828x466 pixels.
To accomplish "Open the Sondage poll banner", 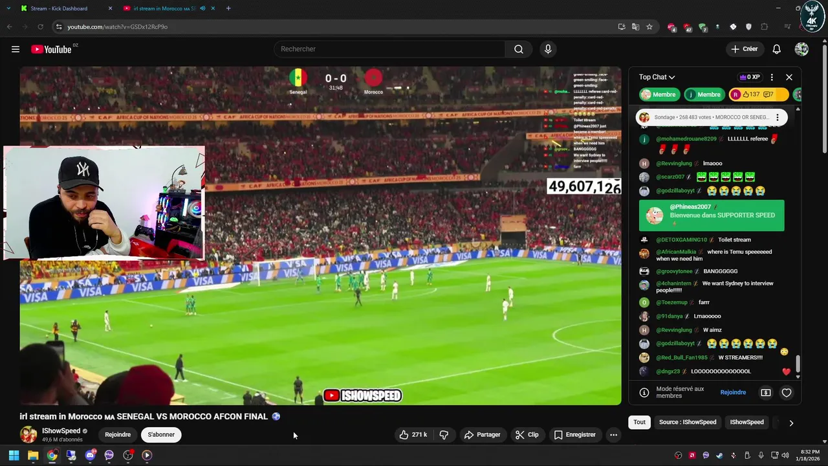I will [x=712, y=117].
